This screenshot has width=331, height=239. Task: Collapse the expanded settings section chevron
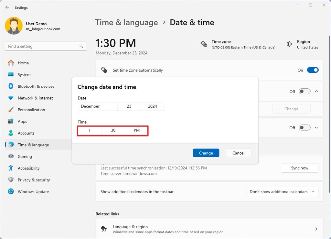tap(316, 91)
